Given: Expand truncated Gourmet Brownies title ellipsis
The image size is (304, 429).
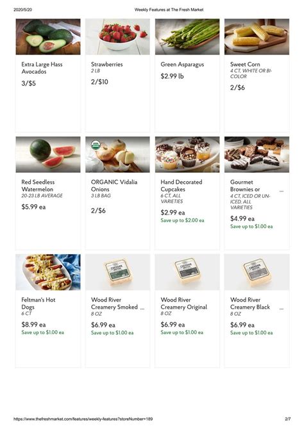Looking at the screenshot, I should 282,191.
